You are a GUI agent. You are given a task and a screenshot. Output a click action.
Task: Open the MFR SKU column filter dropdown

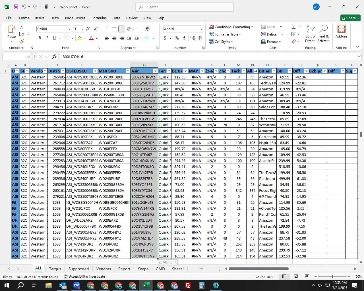coord(128,71)
